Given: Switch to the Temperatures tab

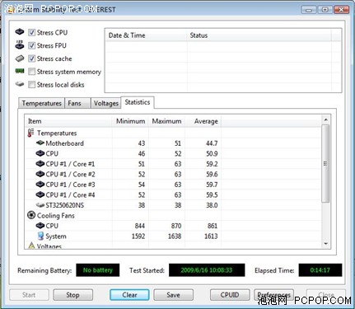Looking at the screenshot, I should 41,103.
